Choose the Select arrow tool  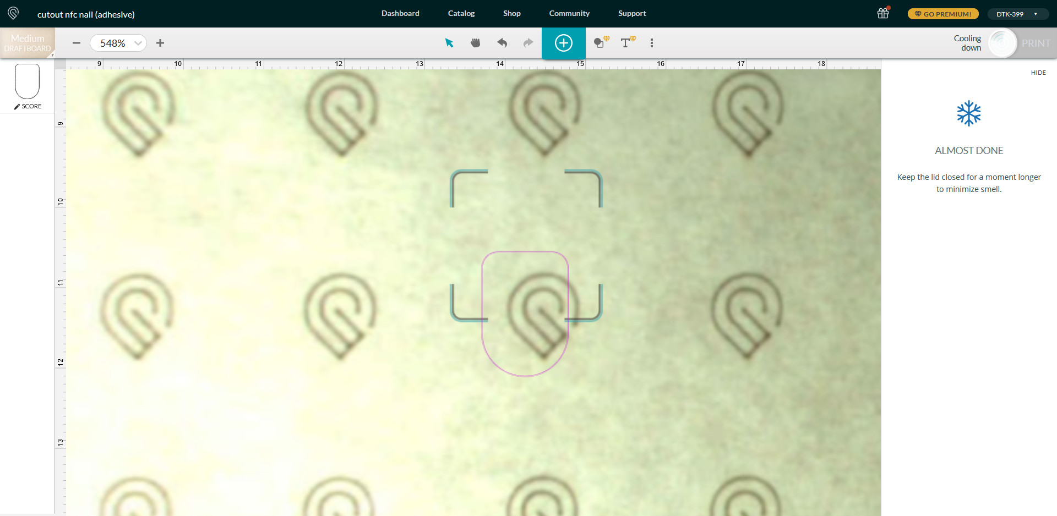click(449, 43)
